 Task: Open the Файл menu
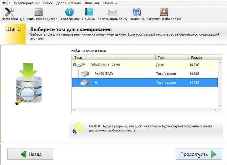click(6, 3)
